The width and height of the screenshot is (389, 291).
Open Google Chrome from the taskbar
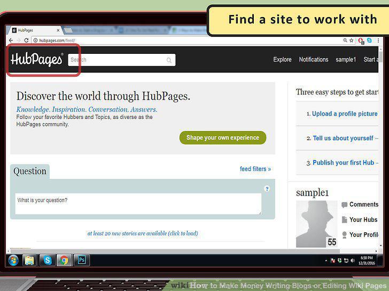(64, 260)
